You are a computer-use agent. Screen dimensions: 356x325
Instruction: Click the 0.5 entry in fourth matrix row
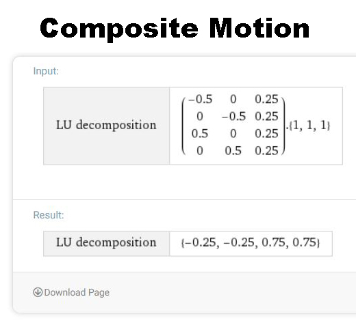233,151
